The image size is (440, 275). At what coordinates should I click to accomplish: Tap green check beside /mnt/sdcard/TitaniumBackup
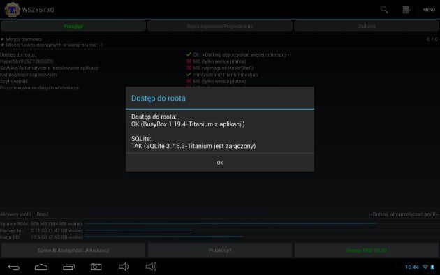189,74
